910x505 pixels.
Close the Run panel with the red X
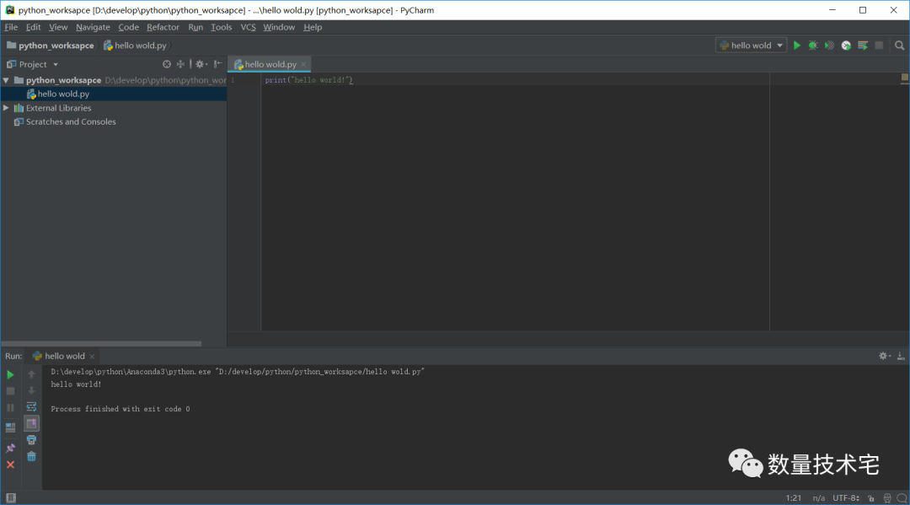[10, 465]
